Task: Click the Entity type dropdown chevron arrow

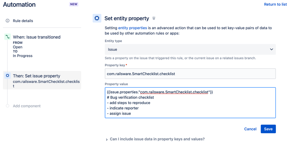Action: click(x=271, y=49)
